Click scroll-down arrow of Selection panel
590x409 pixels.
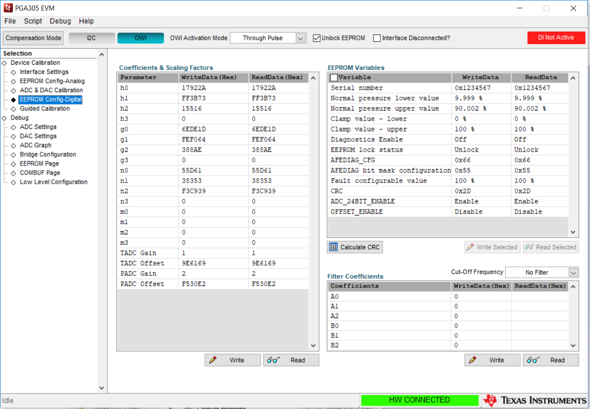(x=102, y=388)
